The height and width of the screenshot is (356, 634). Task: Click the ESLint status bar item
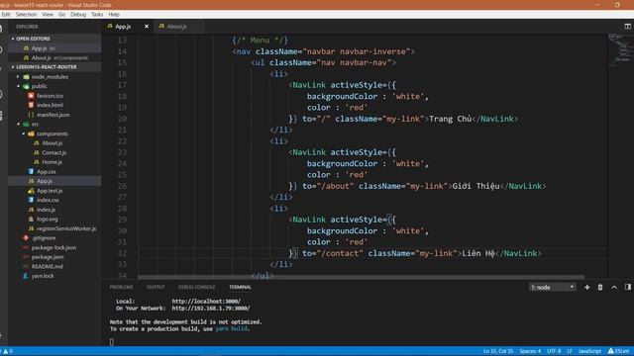[x=619, y=351]
